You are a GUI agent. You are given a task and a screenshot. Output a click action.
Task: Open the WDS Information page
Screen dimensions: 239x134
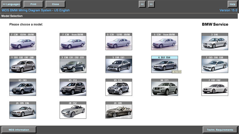coord(19,130)
